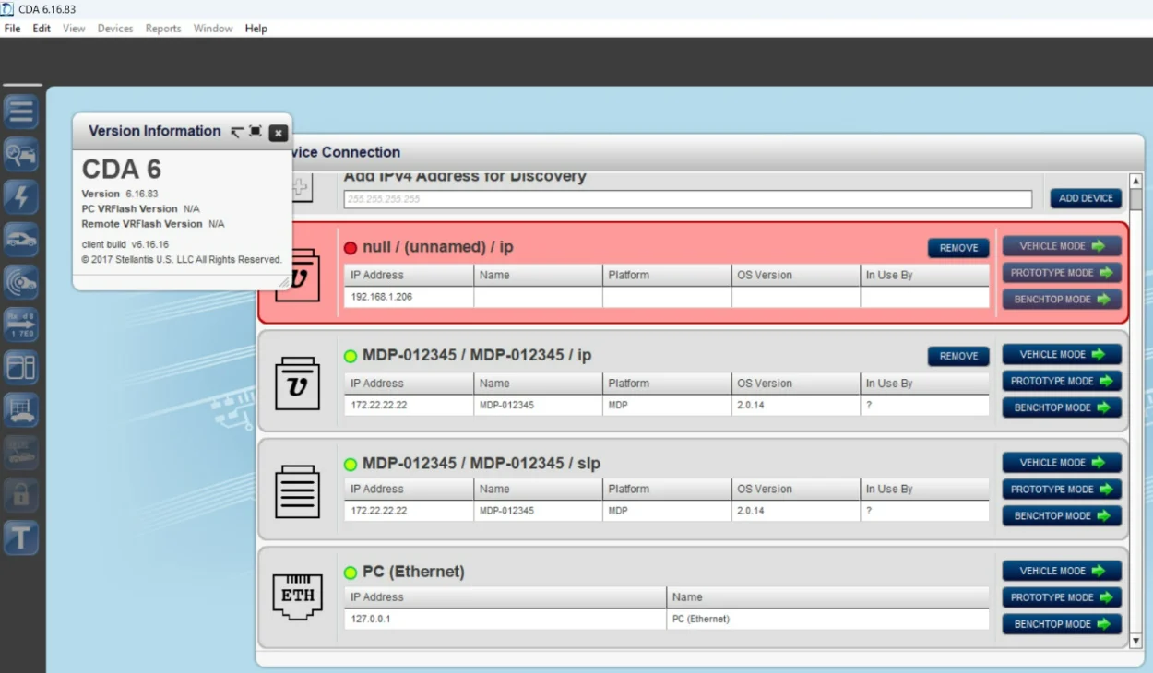Click the scrollbar down arrow in Device Connection
This screenshot has width=1153, height=673.
[1135, 640]
